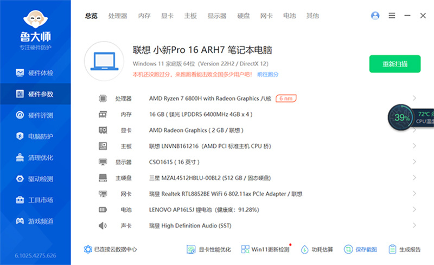This screenshot has width=434, height=265.
Task: Switch to 主板 tab
Action: pos(190,16)
